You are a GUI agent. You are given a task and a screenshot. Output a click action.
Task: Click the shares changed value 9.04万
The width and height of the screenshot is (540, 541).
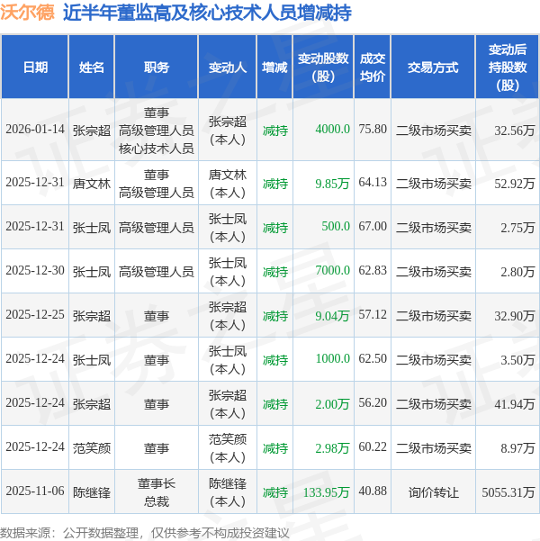click(x=332, y=316)
